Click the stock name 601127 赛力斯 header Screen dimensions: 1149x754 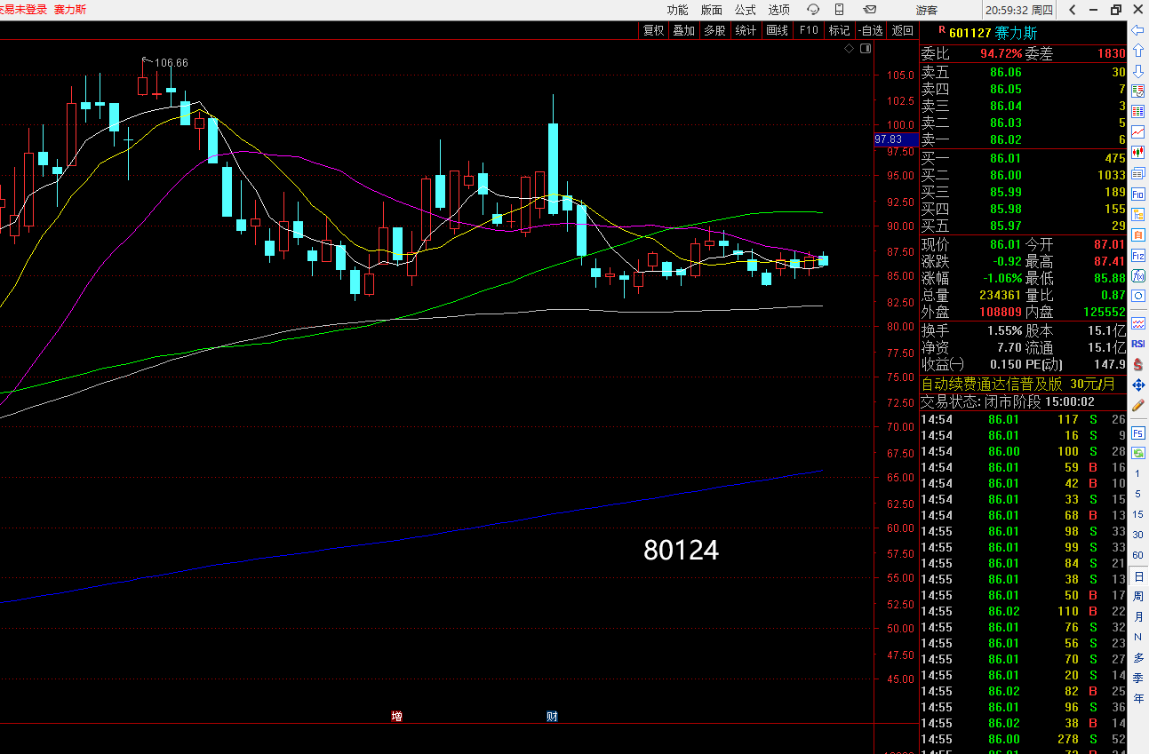(993, 33)
